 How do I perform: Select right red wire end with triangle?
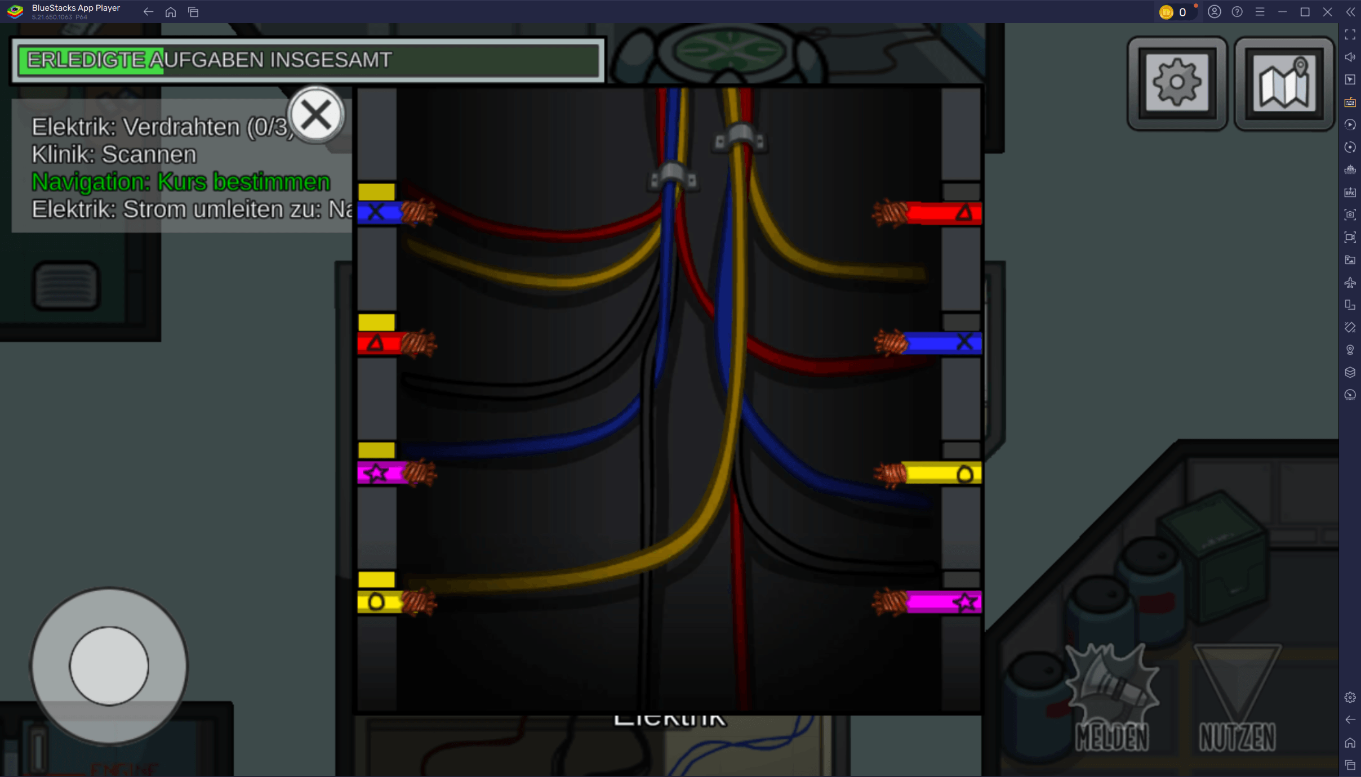pos(928,213)
